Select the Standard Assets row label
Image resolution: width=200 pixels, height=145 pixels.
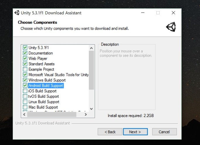(42, 64)
